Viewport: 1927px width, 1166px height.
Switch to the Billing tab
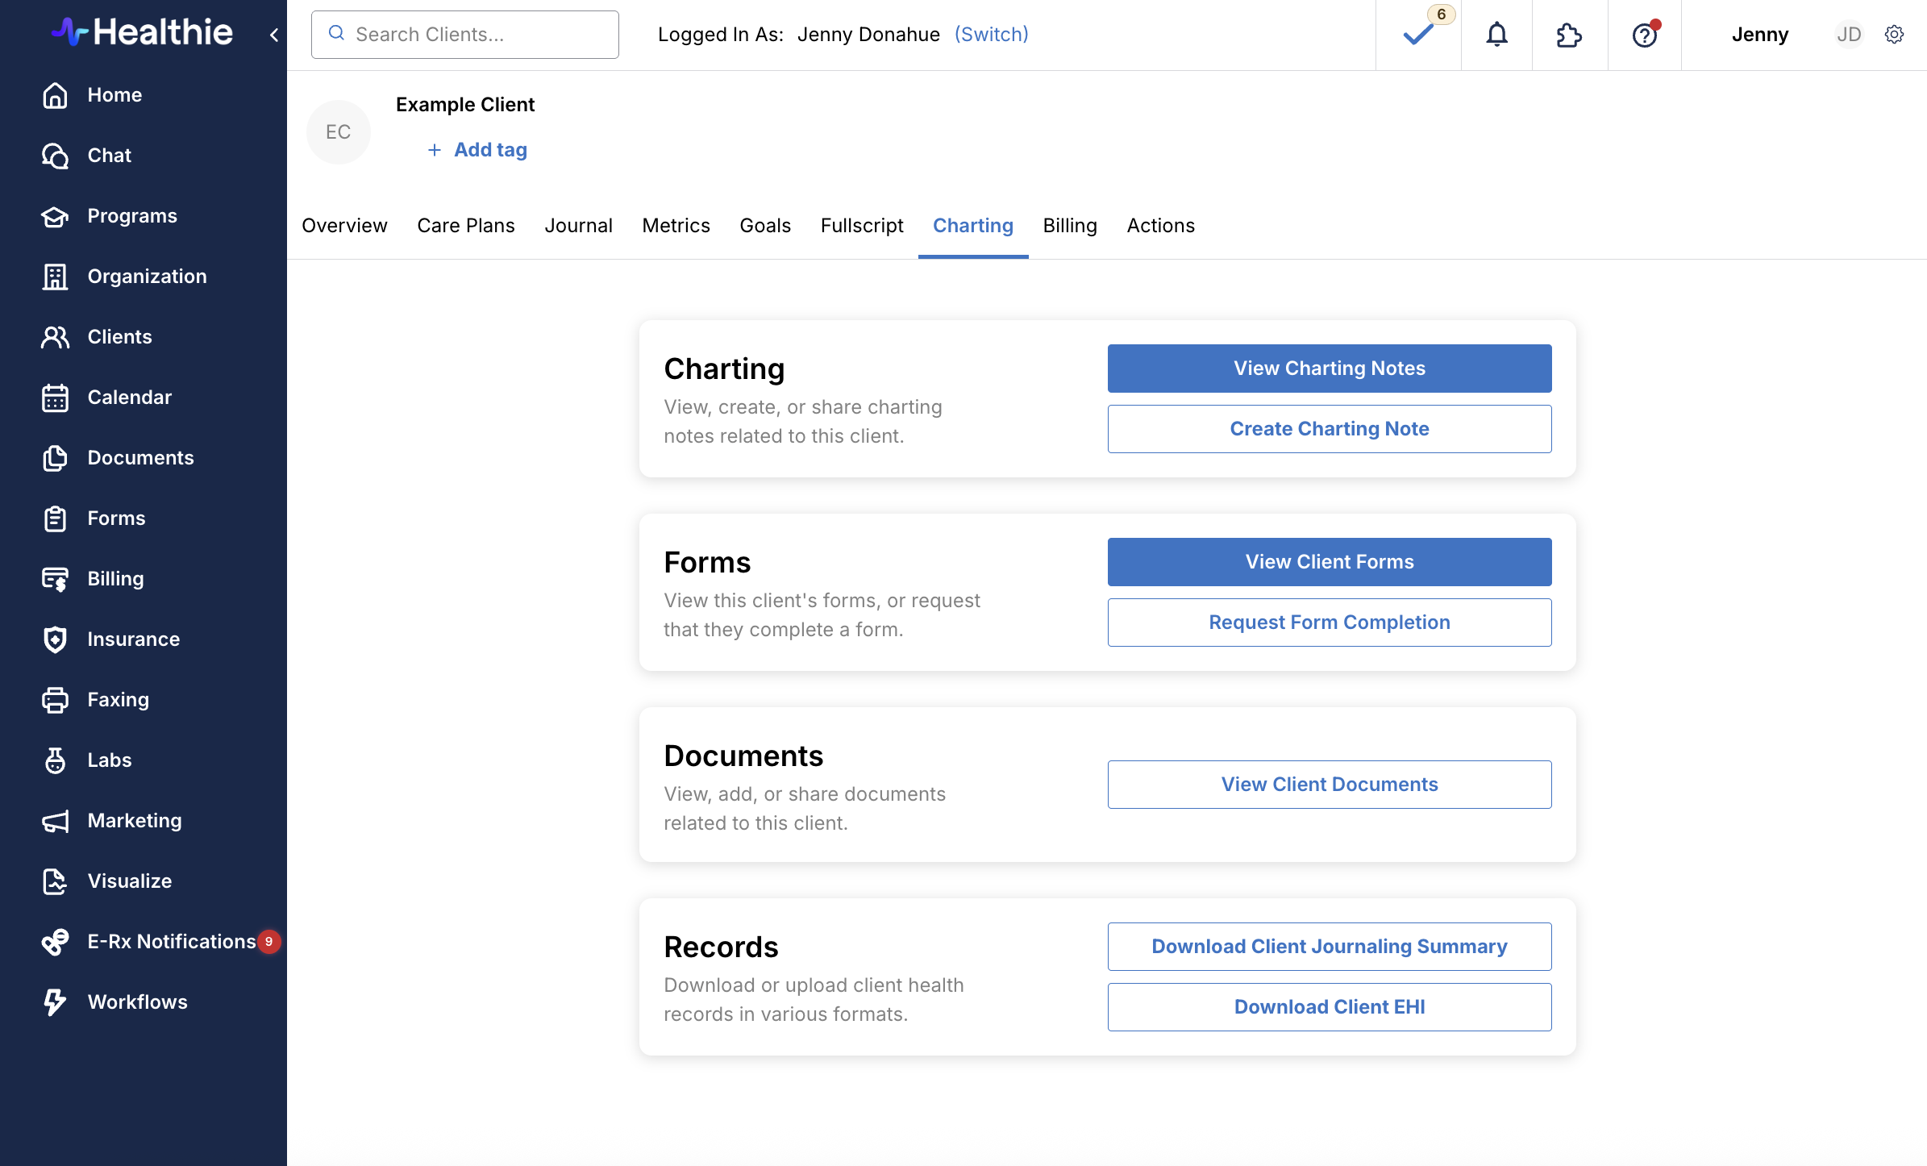[1070, 226]
